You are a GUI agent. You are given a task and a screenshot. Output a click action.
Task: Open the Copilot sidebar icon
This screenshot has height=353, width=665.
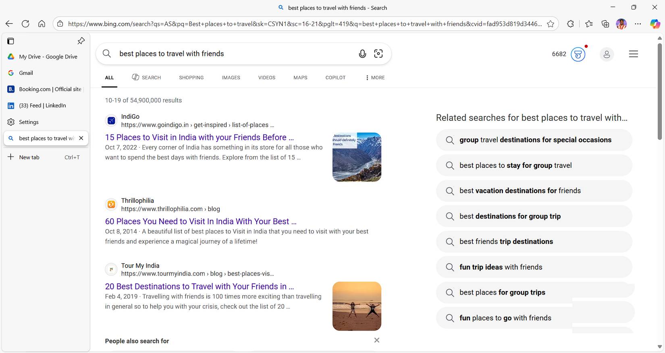point(655,24)
